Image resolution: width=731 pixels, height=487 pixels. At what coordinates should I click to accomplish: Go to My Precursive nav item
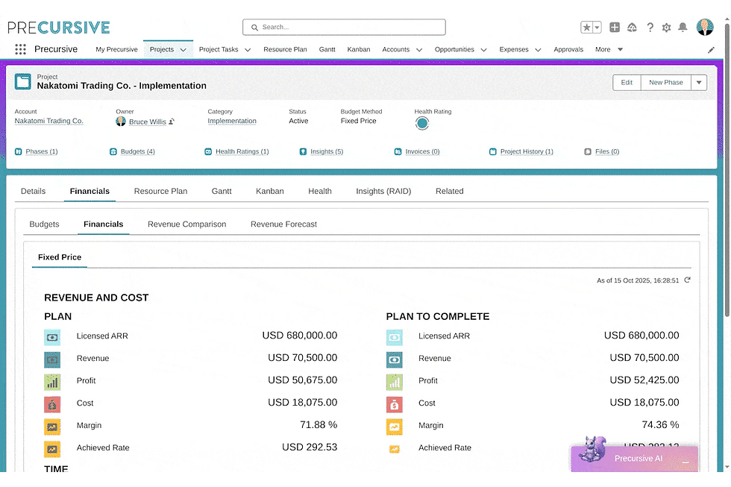[x=116, y=49]
